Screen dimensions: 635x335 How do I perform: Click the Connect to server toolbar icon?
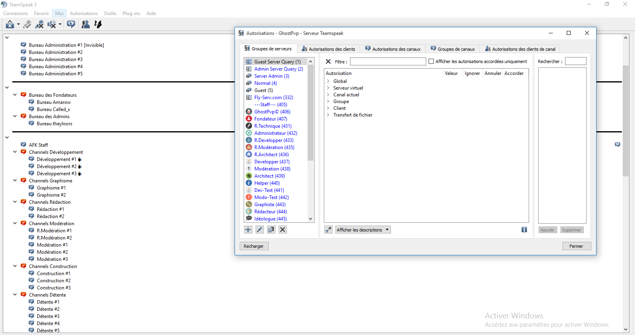10,25
